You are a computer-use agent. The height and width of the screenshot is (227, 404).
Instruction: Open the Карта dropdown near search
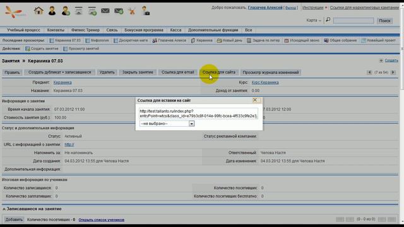pyautogui.click(x=314, y=20)
